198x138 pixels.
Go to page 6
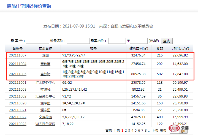pos(139,131)
